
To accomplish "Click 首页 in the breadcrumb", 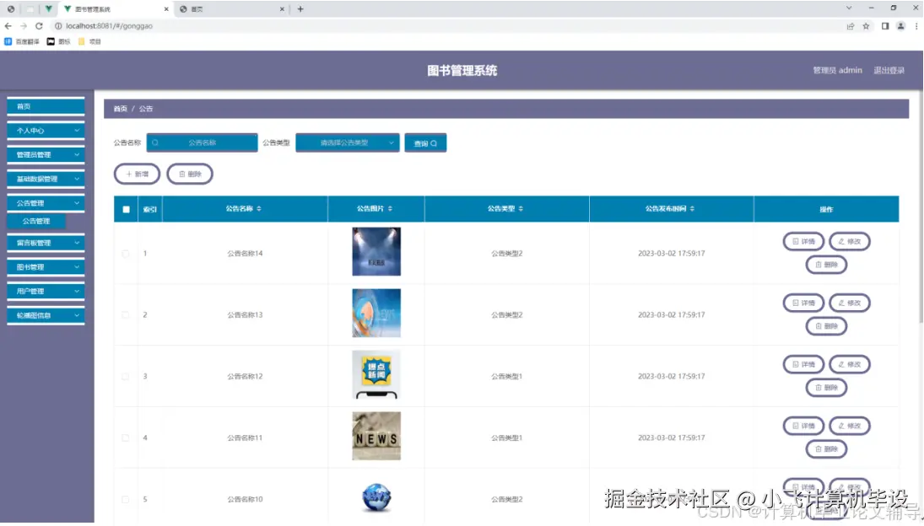I will pos(120,109).
